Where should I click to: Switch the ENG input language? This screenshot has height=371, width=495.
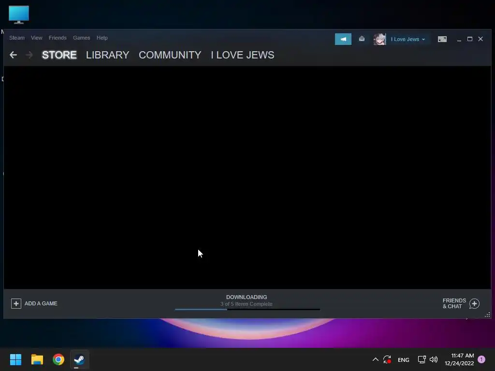[x=404, y=359]
